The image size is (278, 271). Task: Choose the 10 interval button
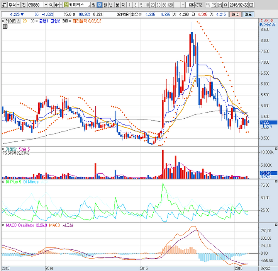click(x=147, y=5)
